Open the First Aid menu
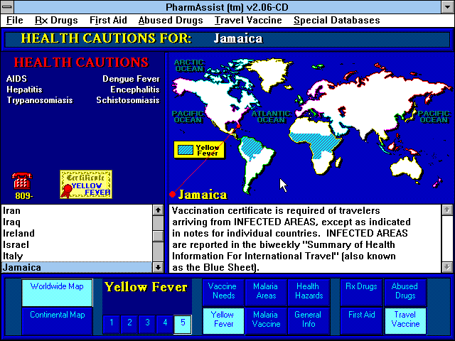The width and height of the screenshot is (455, 341). 108,21
